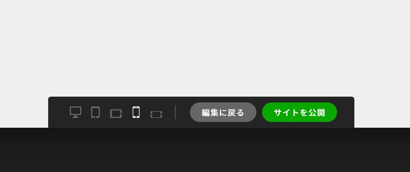Preview the site at desktop width
The height and width of the screenshot is (172, 410).
[76, 112]
